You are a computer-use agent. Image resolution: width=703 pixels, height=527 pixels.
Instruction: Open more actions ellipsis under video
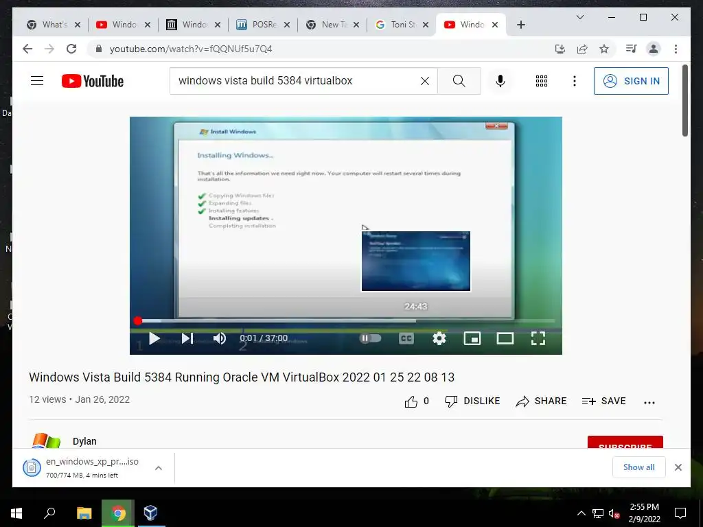[x=649, y=402]
